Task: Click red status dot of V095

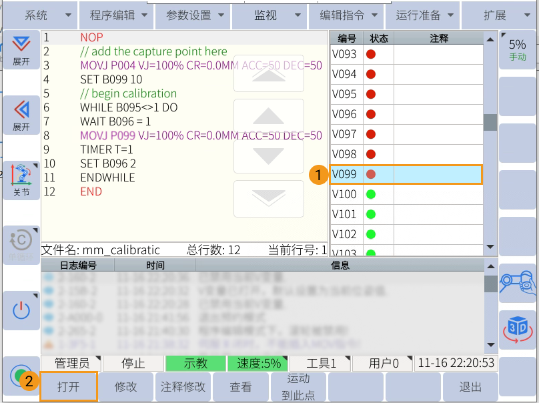Action: [371, 94]
